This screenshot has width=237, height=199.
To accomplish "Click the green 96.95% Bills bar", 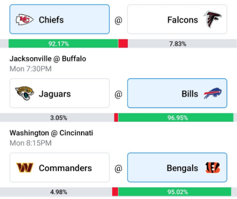I will tap(176, 118).
